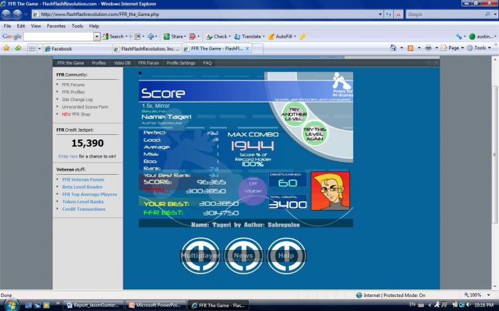Open FFR Top Average Players link
Viewport: 499px width, 311px height.
point(89,194)
